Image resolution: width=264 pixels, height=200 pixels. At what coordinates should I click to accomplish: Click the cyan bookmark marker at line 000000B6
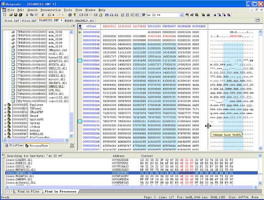click(80, 60)
